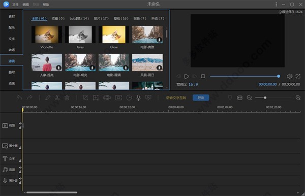This screenshot has height=196, width=305.
Task: Open the 编辑 menu
Action: [x=25, y=4]
